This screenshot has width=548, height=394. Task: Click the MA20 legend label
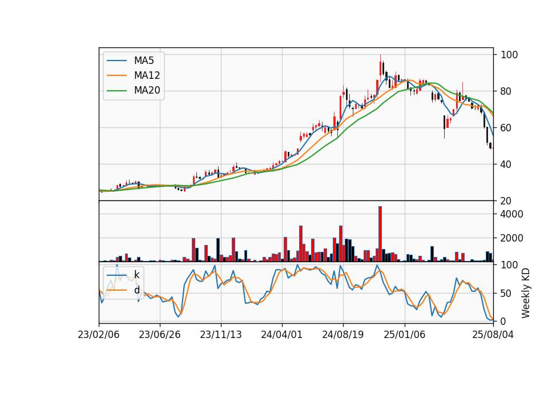point(147,91)
